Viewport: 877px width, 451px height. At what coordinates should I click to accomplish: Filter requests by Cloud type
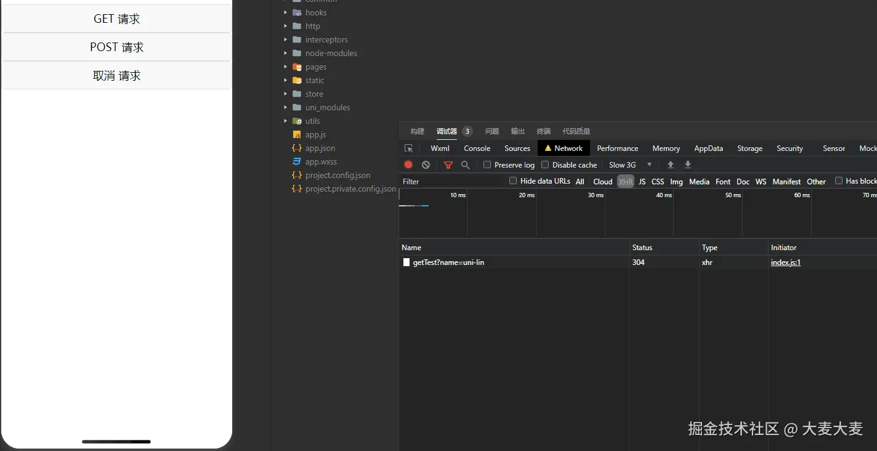pyautogui.click(x=603, y=182)
